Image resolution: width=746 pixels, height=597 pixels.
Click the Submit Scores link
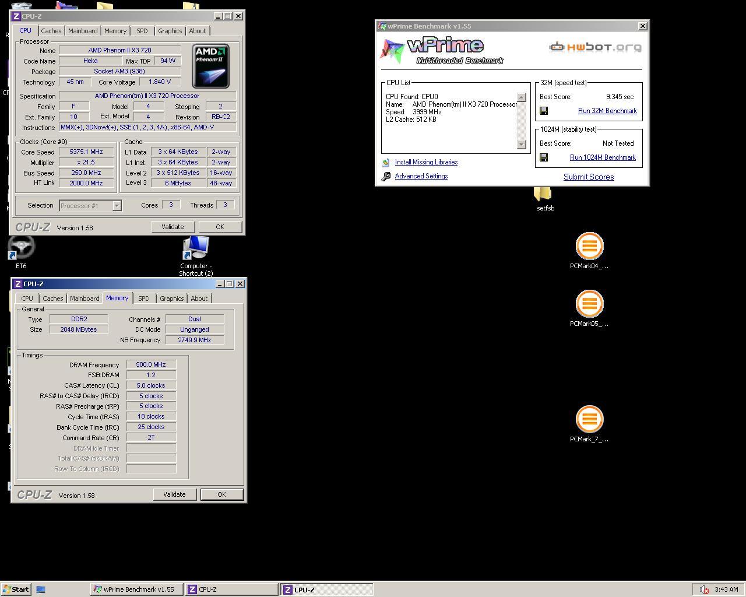[589, 177]
